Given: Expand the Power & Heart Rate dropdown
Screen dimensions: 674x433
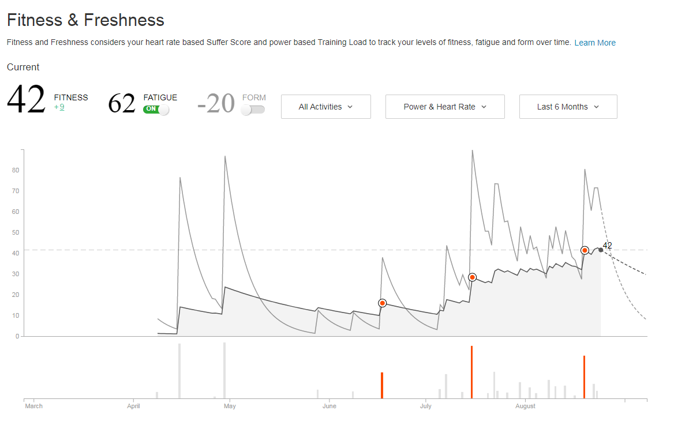Looking at the screenshot, I should (x=445, y=107).
